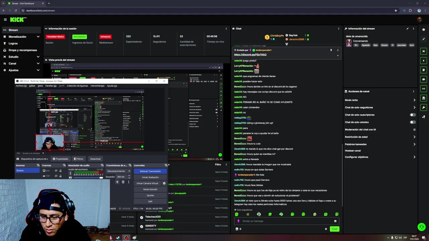Mute Audio del escritorio speaker icon in OBS

[x=70, y=177]
